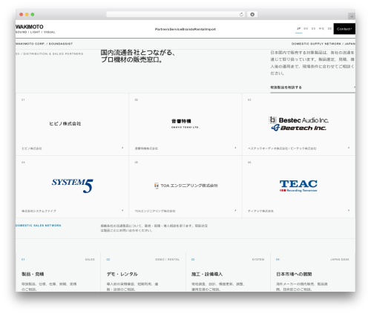Click arrow icon on システムファイブ card
Viewport: 371px width, 314px height.
(122, 210)
